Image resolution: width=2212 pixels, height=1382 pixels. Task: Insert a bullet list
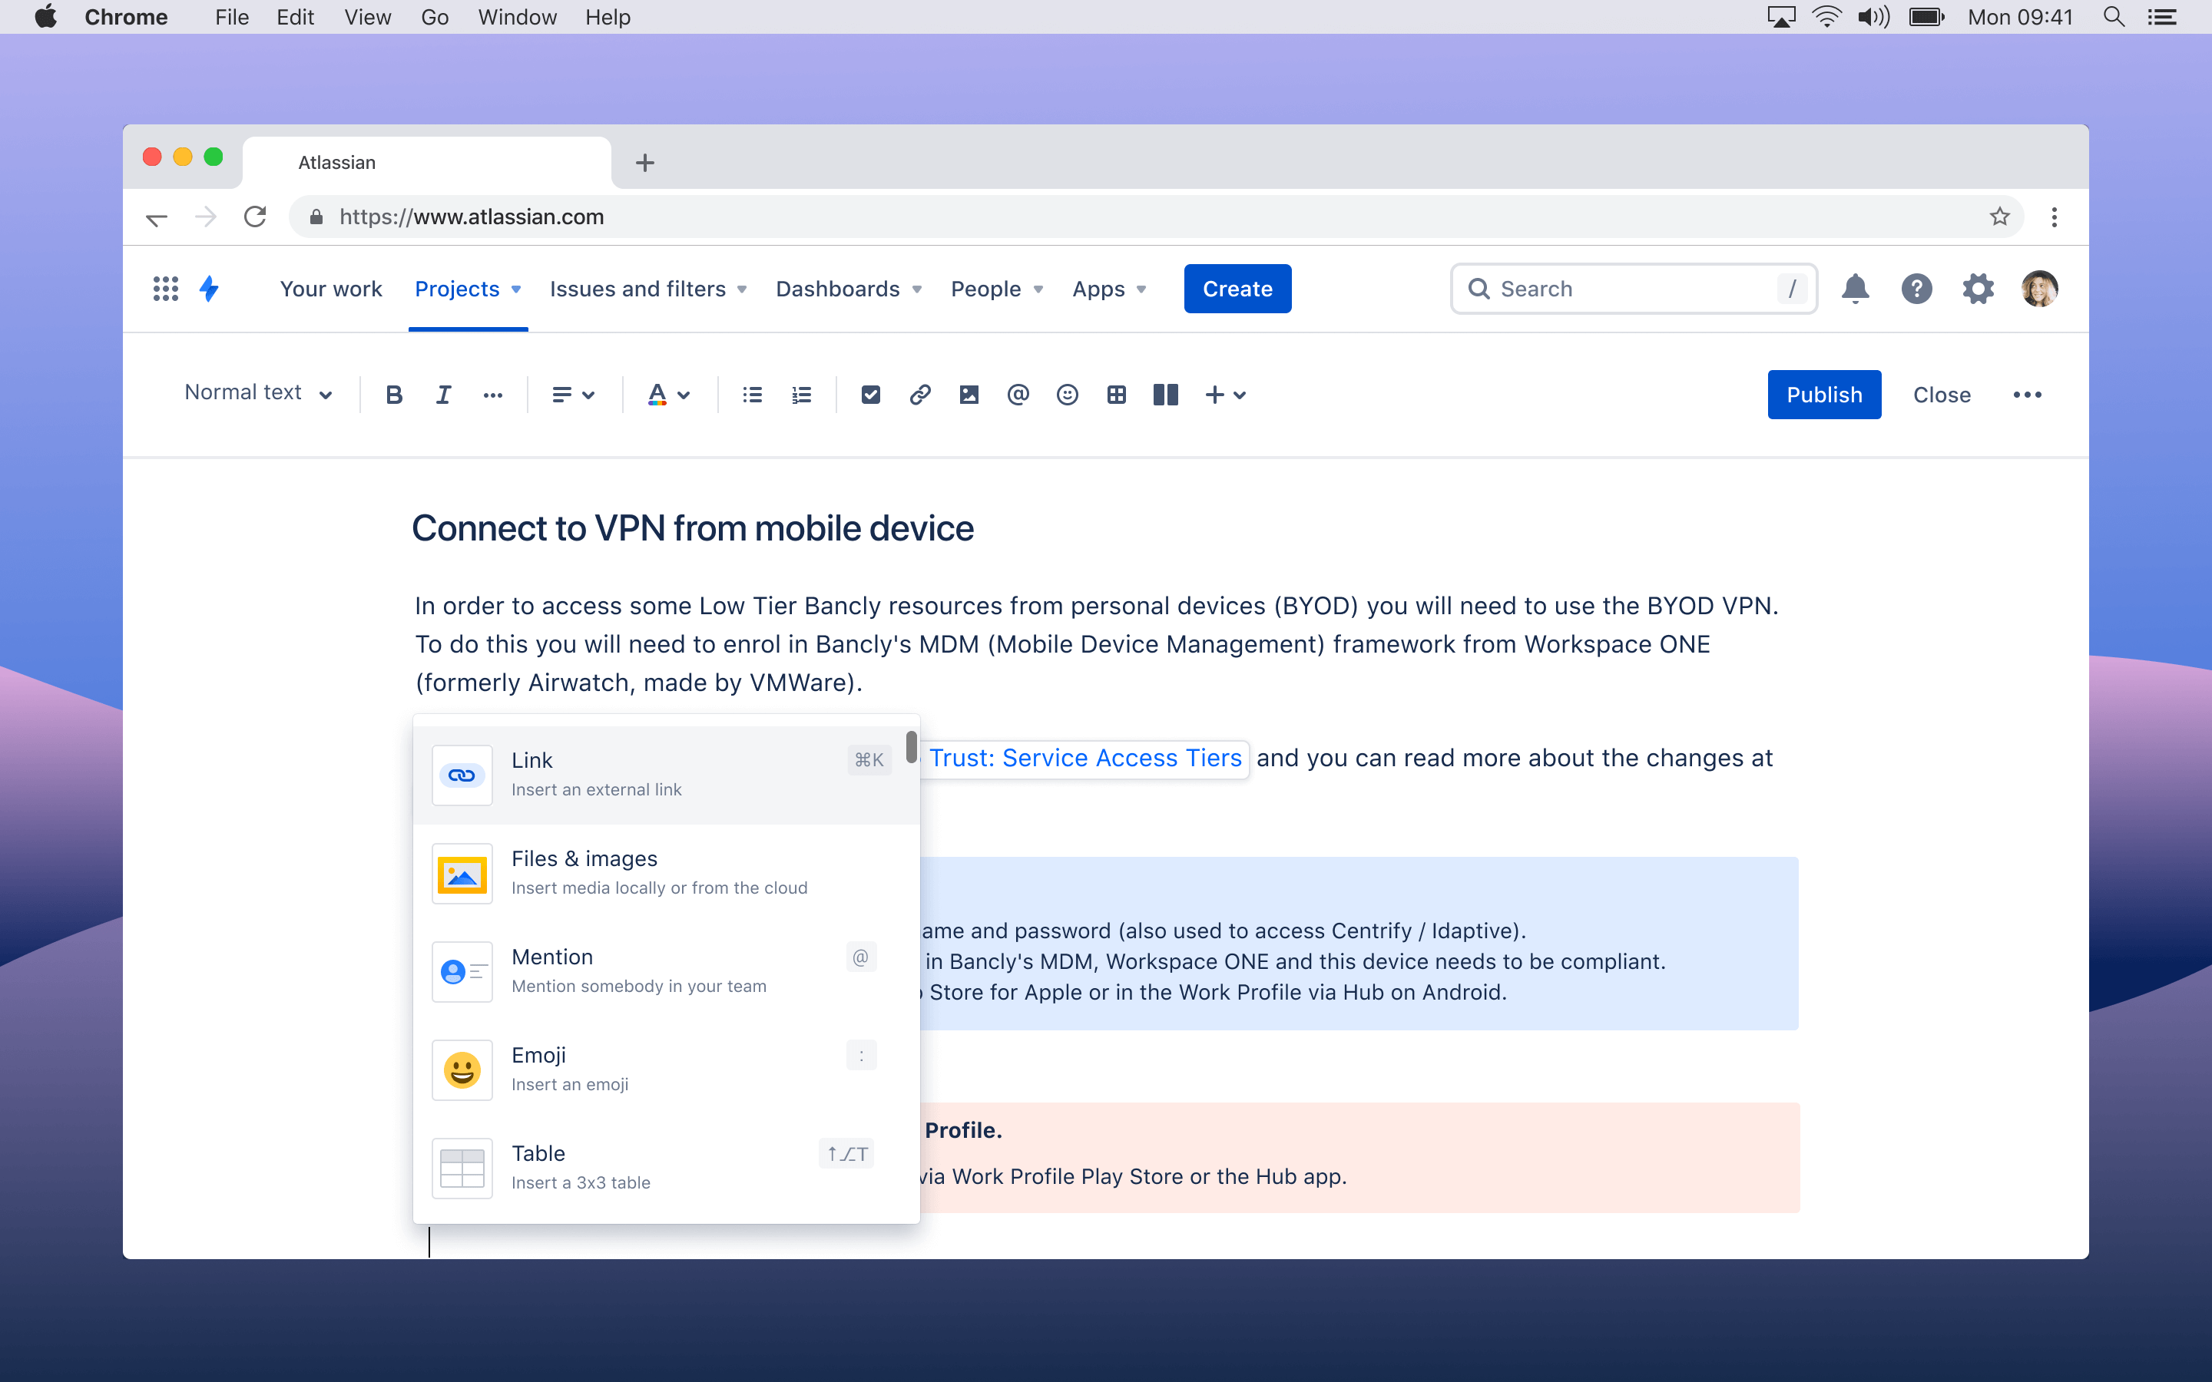(752, 395)
